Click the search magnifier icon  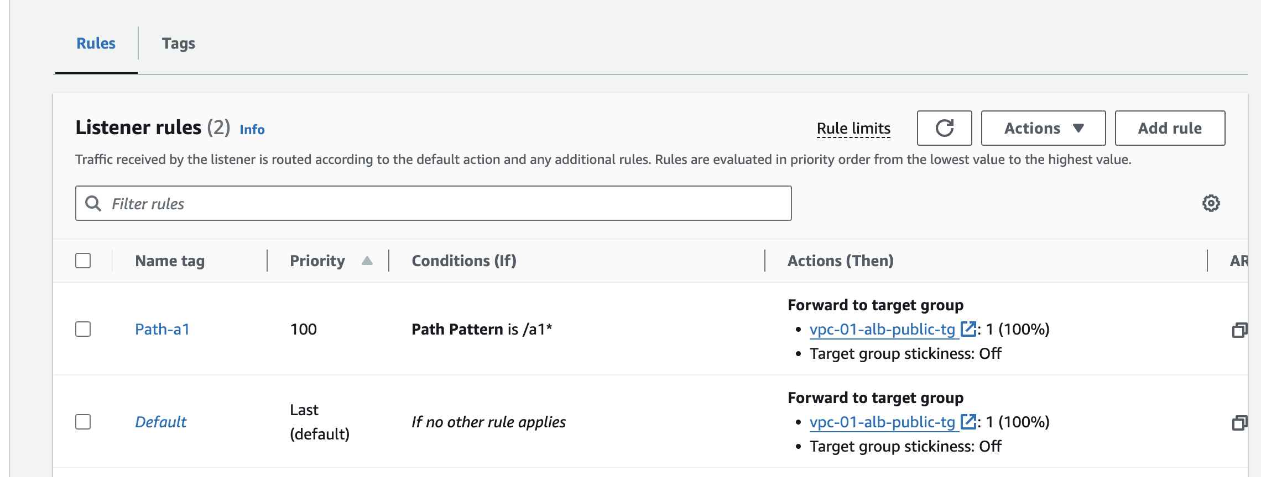pos(93,204)
